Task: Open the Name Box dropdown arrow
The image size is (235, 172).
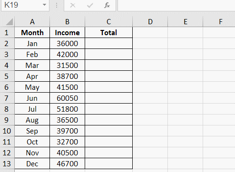Action: click(x=45, y=5)
